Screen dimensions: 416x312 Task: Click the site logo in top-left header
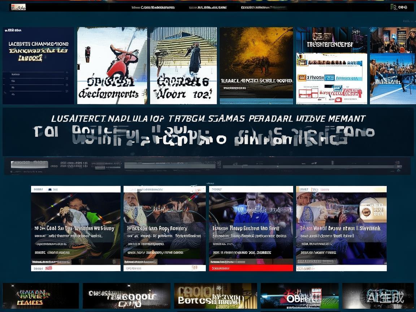(18, 7)
